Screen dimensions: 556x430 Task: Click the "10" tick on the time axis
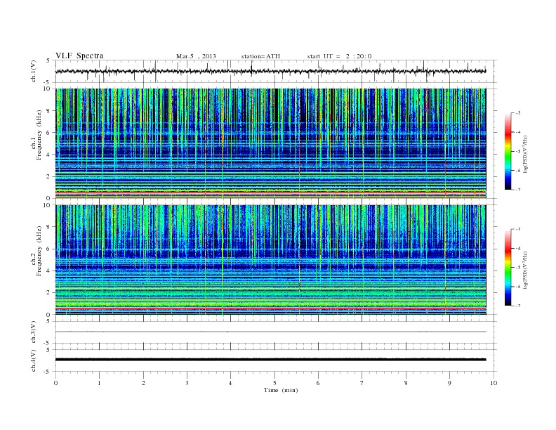click(494, 383)
